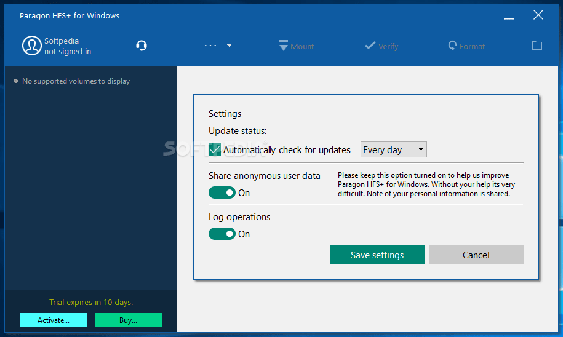Open the three-dots more options menu

tap(210, 46)
